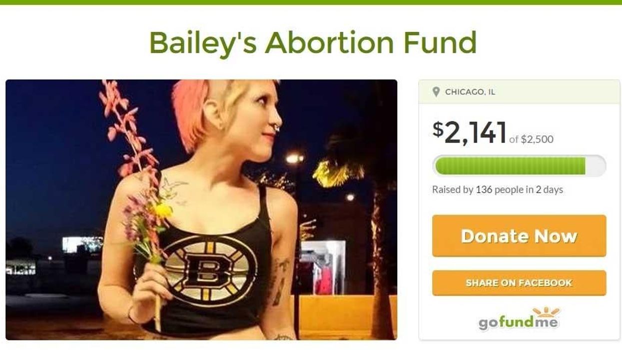622x350 pixels.
Task: Click the glowing street lamp in photo
Action: click(295, 158)
